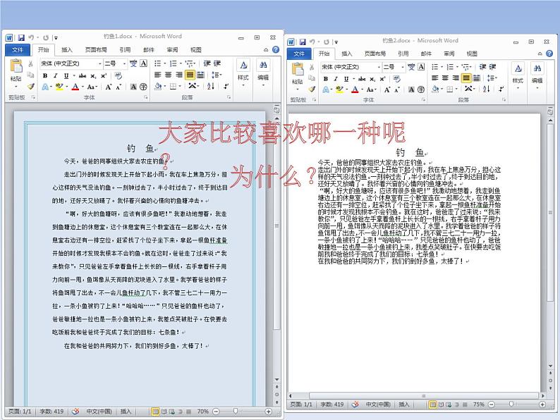Switch to 插入 tab in 钓鱼1 window
560x420 pixels.
(67, 49)
